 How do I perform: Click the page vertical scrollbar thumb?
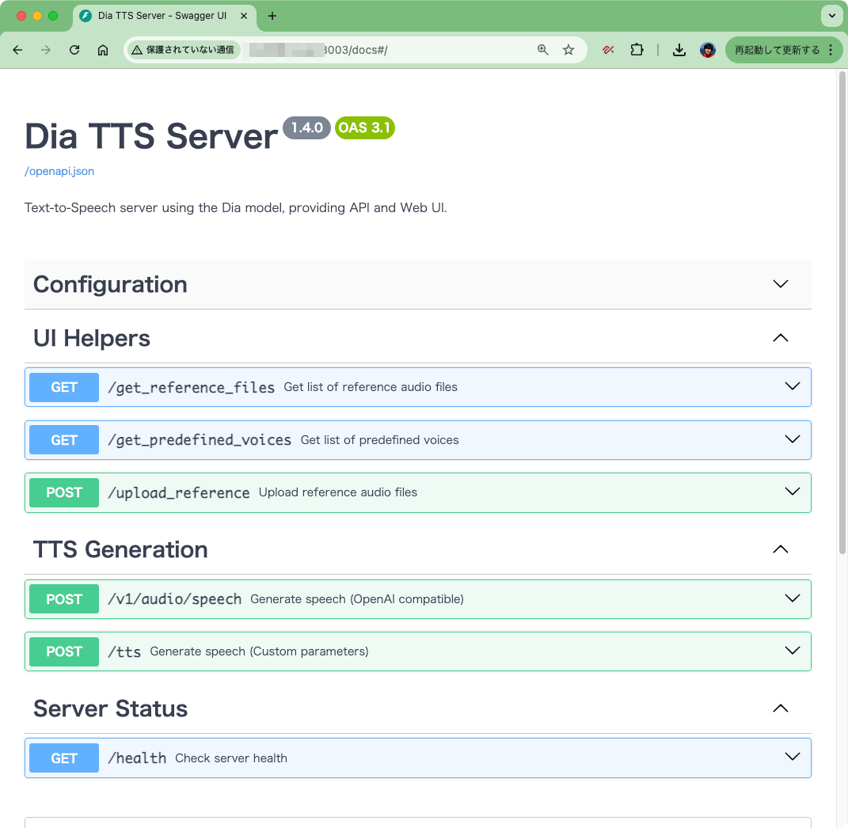point(842,313)
